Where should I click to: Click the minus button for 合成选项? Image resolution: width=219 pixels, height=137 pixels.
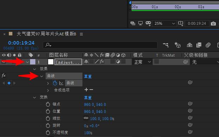point(91,90)
